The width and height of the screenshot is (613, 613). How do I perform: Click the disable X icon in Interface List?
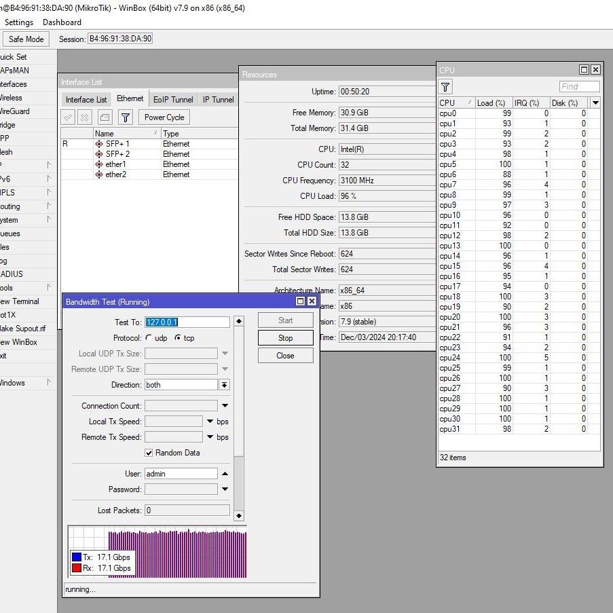click(x=85, y=117)
